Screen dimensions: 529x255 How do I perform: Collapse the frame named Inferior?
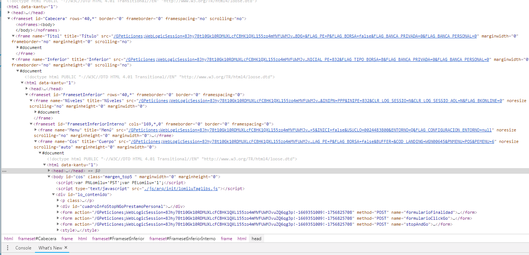point(13,59)
